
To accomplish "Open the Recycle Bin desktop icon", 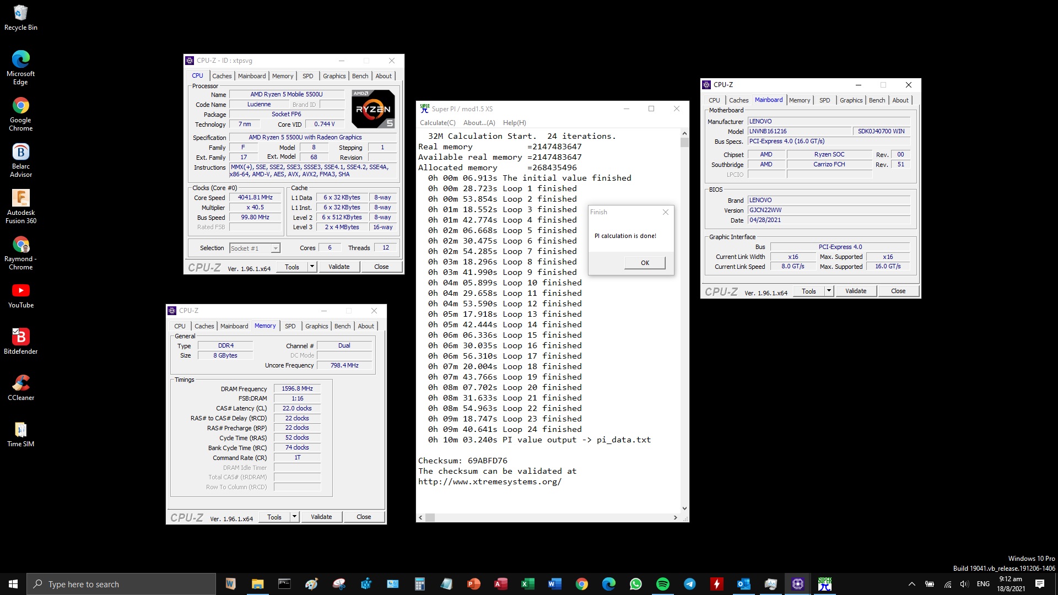I will [20, 17].
